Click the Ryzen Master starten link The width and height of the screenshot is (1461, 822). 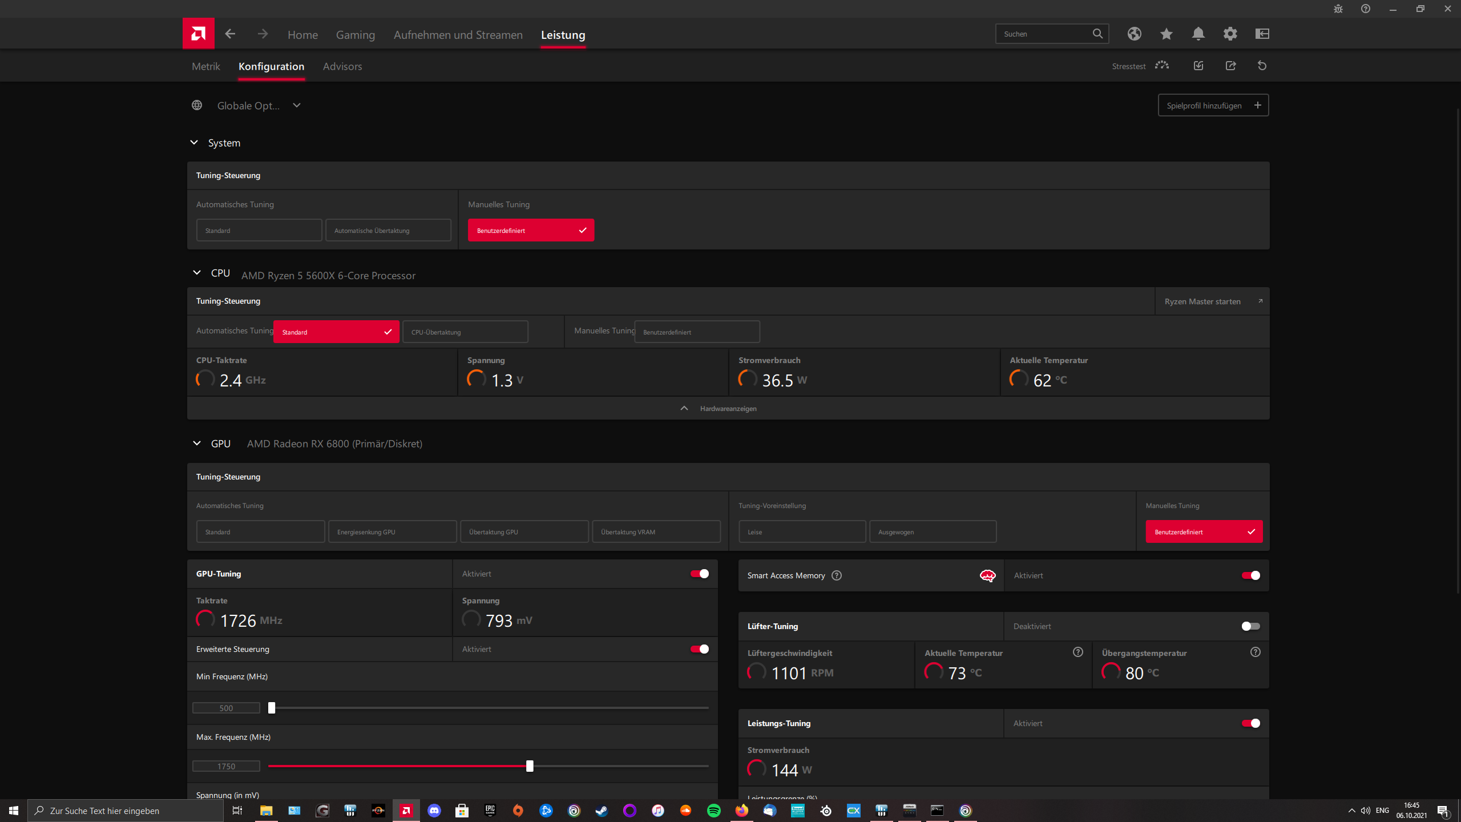click(x=1202, y=301)
